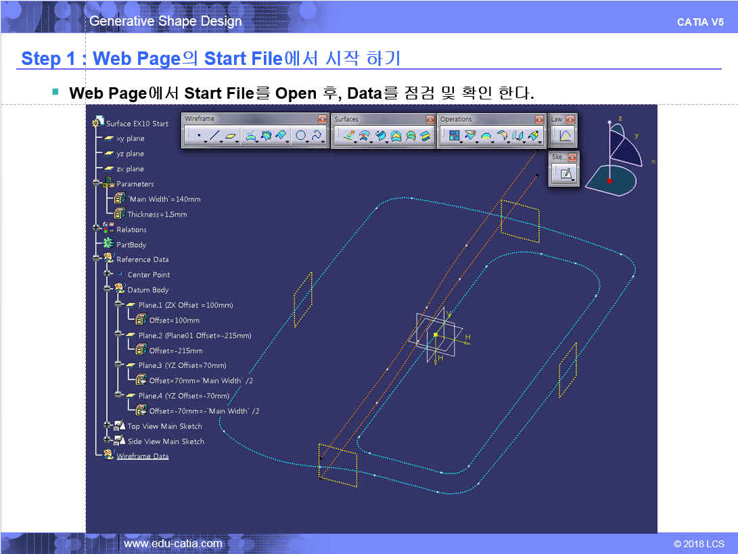Select the Line tool in Wireframe toolbar

[214, 136]
